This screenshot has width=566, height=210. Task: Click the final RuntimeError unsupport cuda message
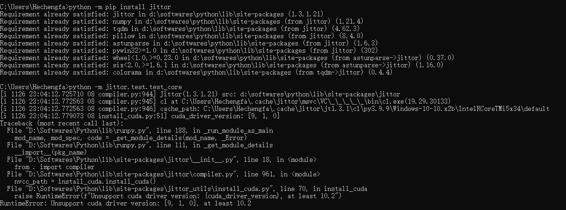pyautogui.click(x=125, y=203)
